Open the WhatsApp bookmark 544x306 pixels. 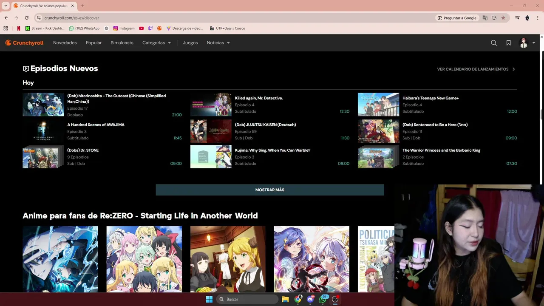[84, 28]
